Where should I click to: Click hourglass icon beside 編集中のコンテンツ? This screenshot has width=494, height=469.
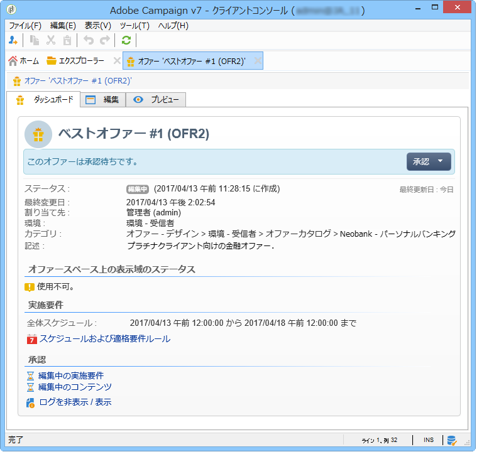pos(30,387)
